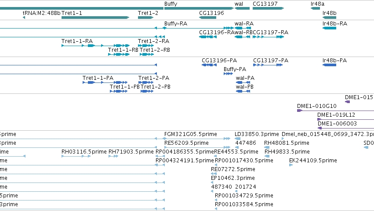Select the CG13197-RA transcript label
The image size is (374, 211).
pyautogui.click(x=270, y=32)
